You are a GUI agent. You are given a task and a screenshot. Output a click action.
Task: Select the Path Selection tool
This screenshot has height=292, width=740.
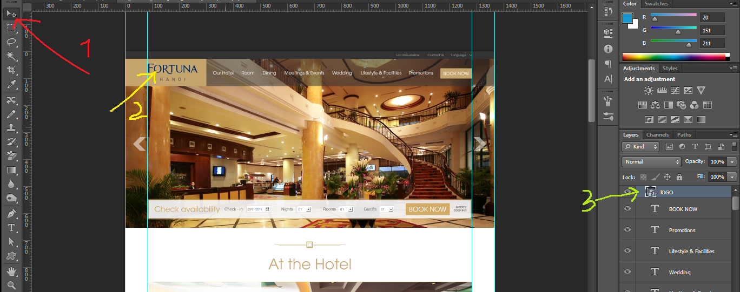coord(11,242)
